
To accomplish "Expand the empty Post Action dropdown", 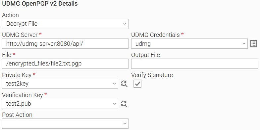I will pyautogui.click(x=65, y=123).
